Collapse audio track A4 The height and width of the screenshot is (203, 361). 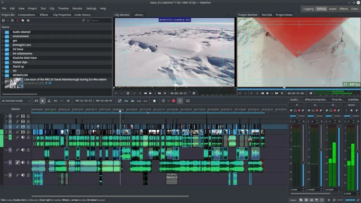pos(6,175)
